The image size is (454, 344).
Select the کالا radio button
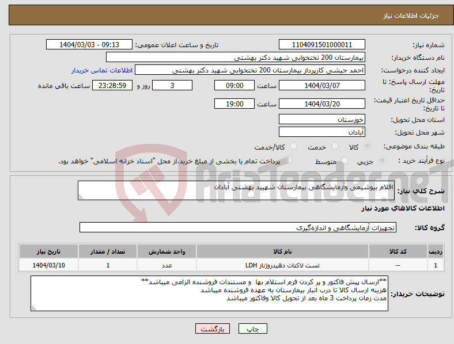367,146
